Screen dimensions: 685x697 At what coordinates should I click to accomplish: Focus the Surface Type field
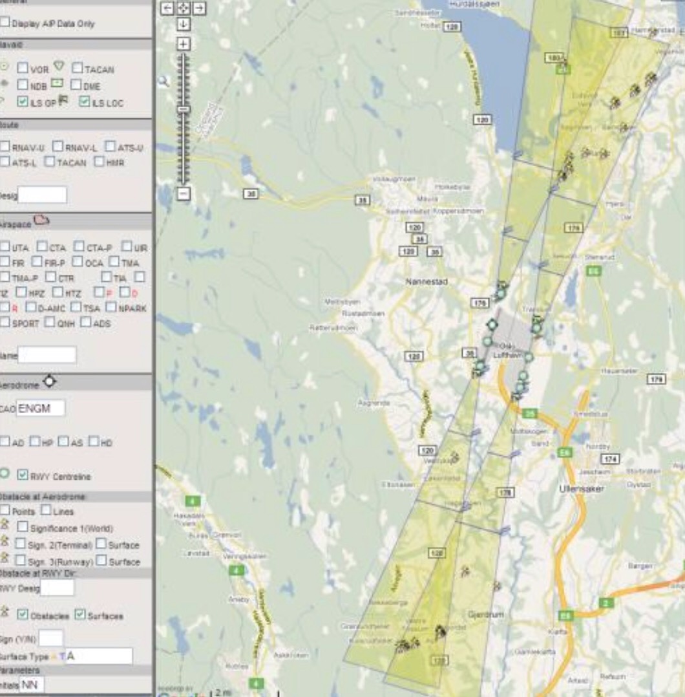pos(99,656)
